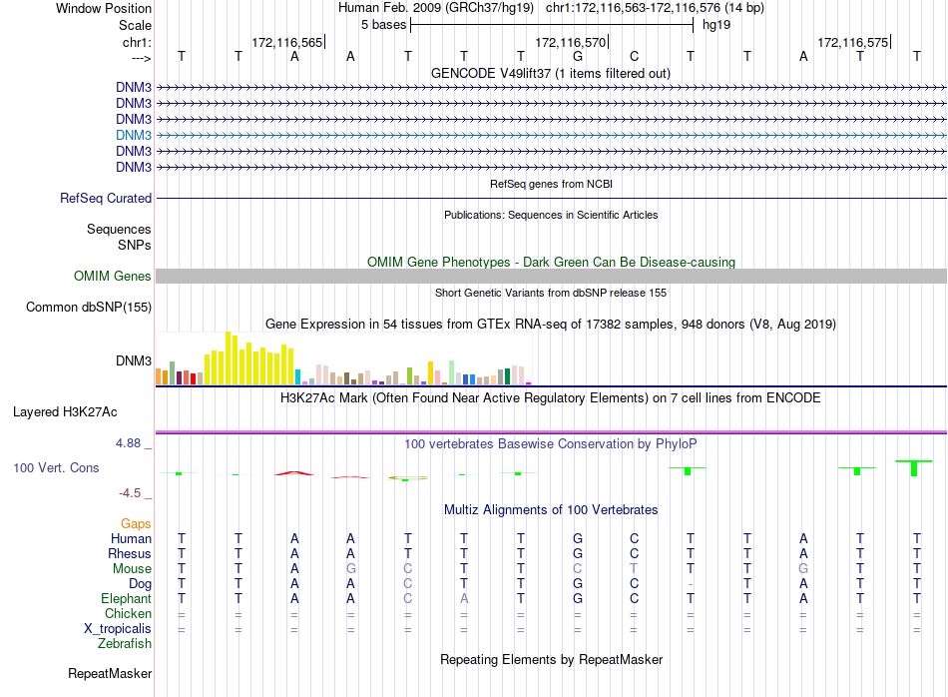Screen dimensions: 948x697
Task: Click the "--->" sequence direction arrow label
Action: (x=141, y=58)
